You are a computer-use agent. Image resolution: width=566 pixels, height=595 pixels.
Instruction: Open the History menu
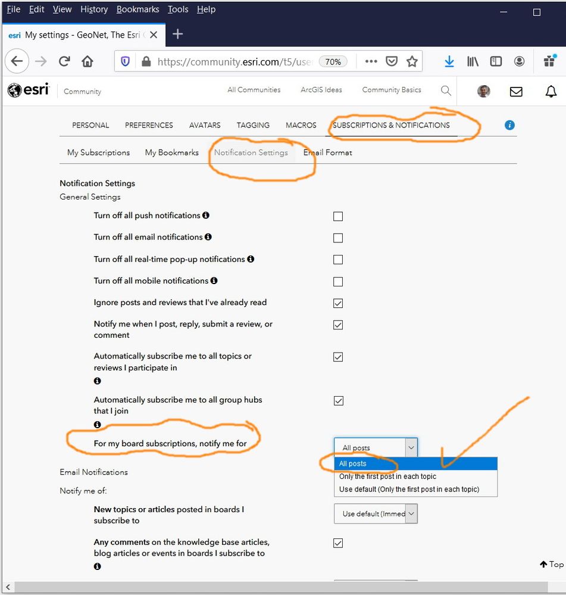point(94,9)
